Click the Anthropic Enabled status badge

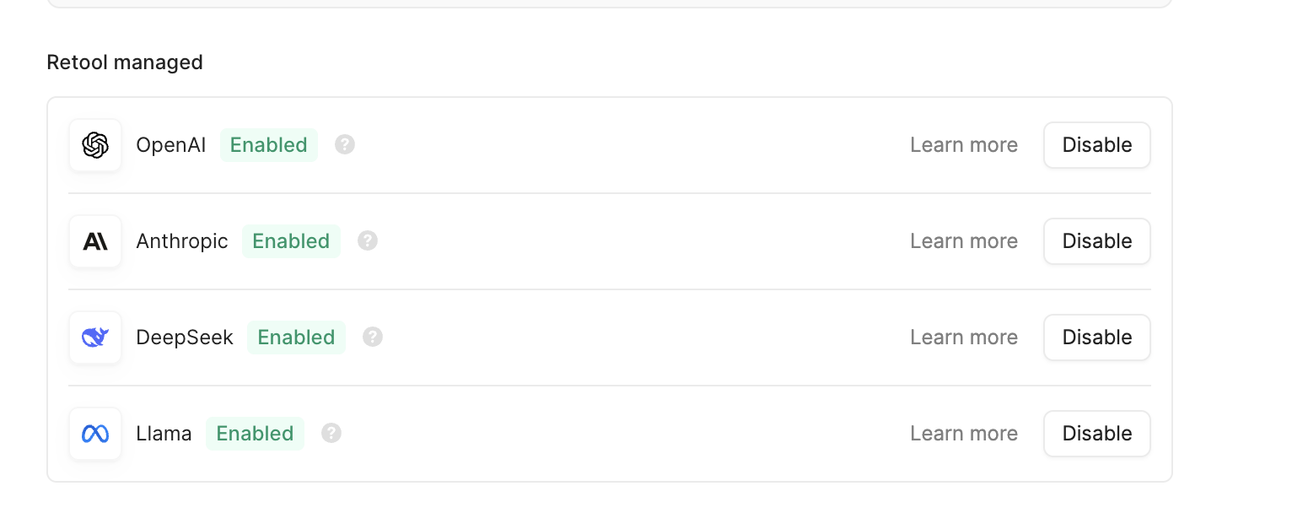coord(291,241)
